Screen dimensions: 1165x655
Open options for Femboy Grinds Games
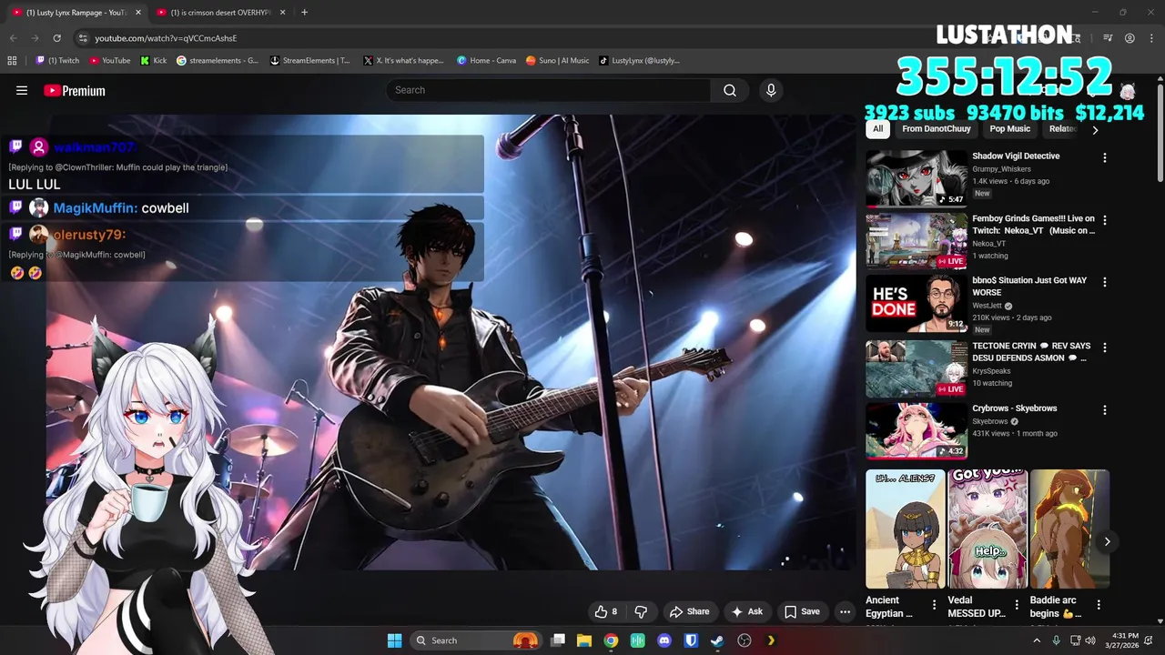coord(1105,220)
